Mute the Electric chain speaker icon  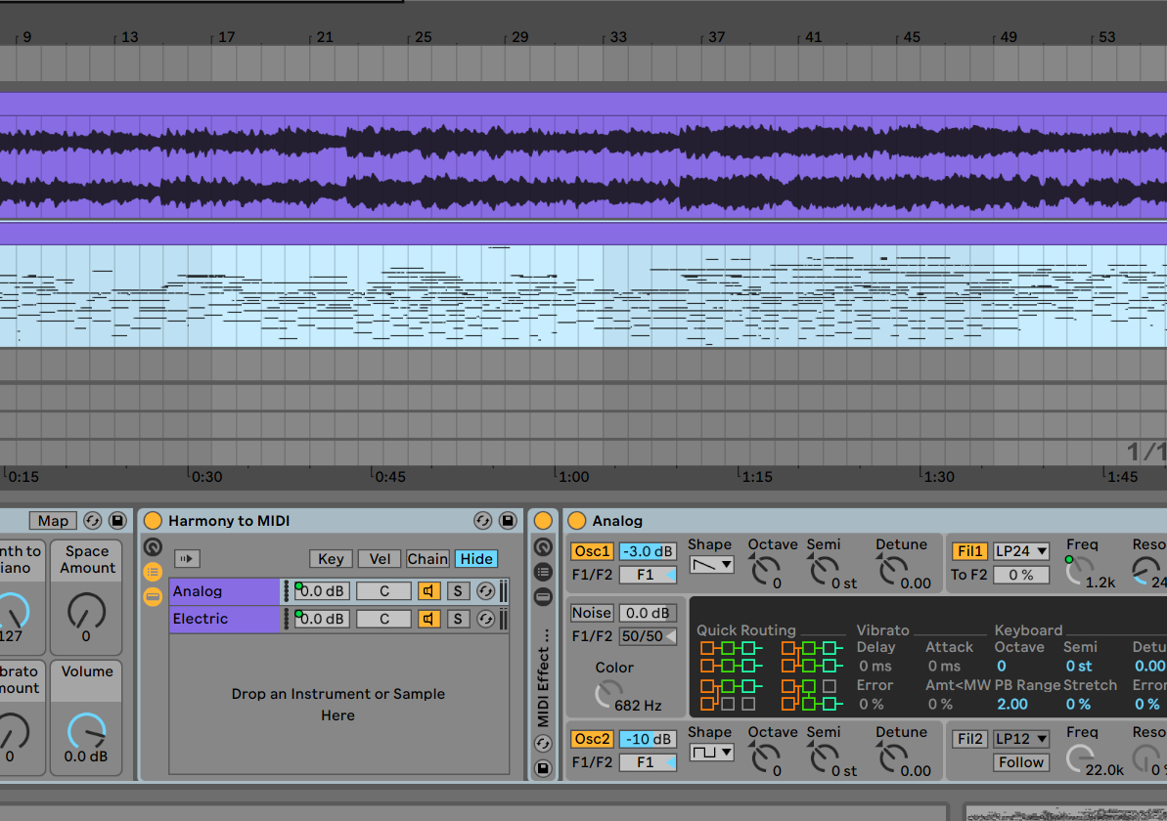pyautogui.click(x=429, y=618)
